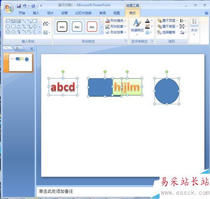Open 形状填充 shape fill dropdown
The width and height of the screenshot is (210, 199).
(116, 21)
